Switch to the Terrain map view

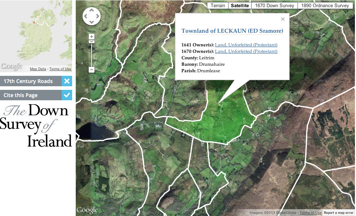coord(217,5)
